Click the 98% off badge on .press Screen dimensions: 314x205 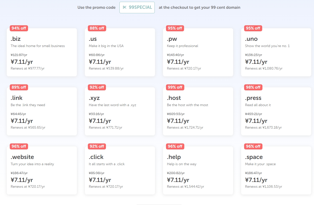(x=253, y=87)
